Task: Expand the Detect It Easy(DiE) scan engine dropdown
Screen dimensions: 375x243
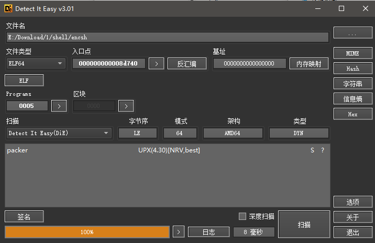Action: [x=59, y=133]
